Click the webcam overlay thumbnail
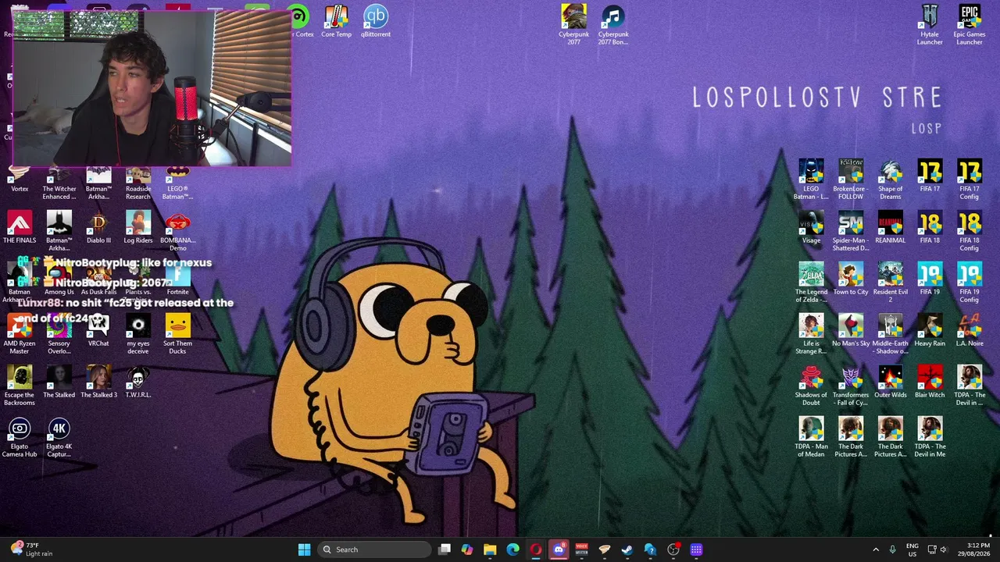 tap(152, 88)
